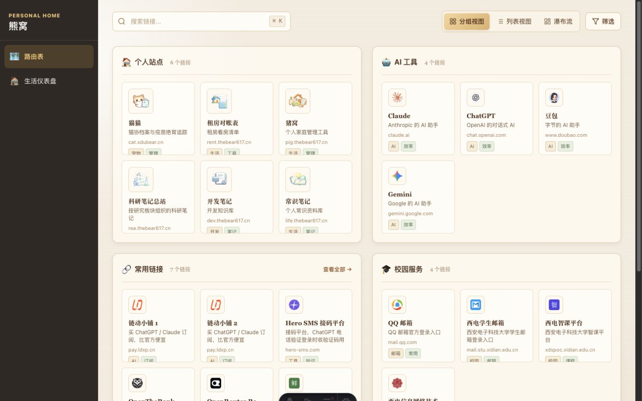Switch to 列表视图 view
The image size is (642, 401).
(515, 22)
